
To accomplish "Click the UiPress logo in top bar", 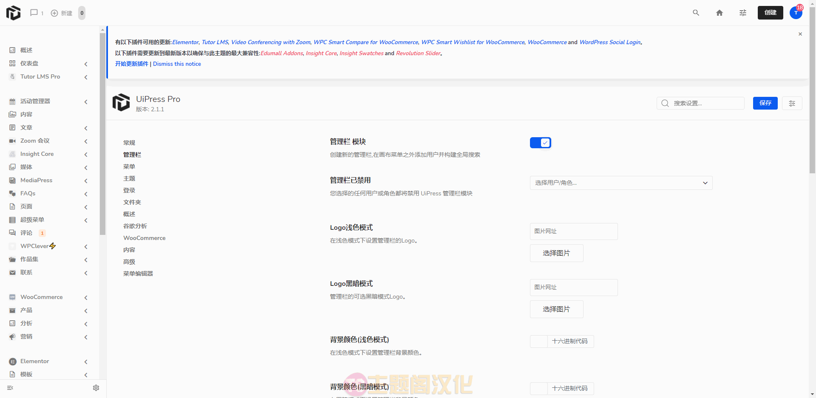I will click(13, 13).
